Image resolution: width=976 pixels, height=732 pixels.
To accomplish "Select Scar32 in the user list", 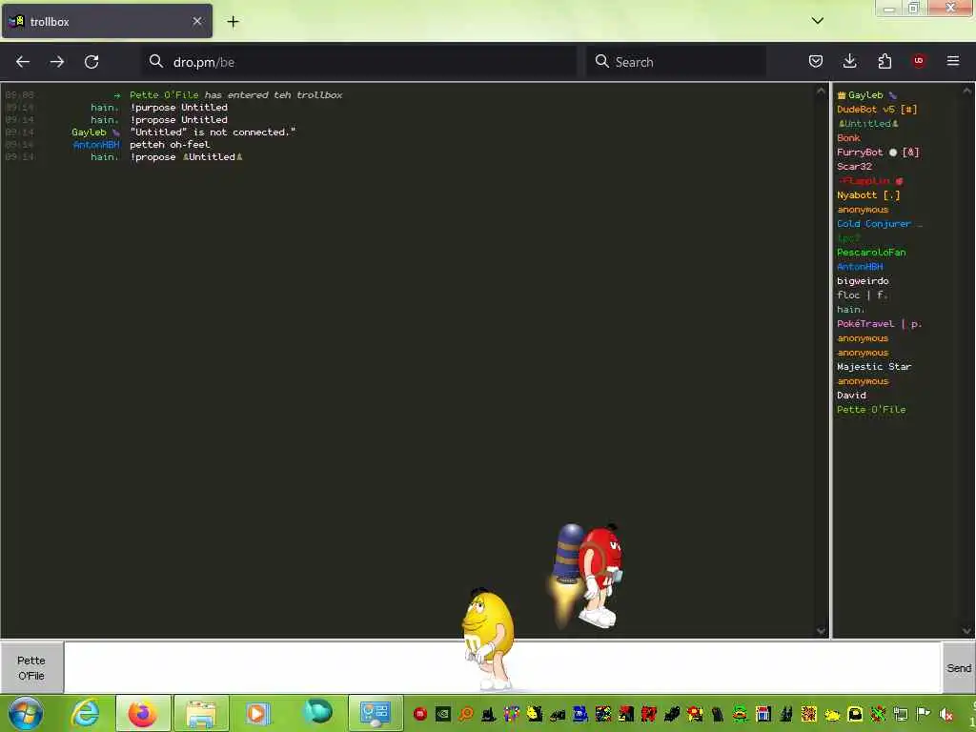I will click(854, 167).
